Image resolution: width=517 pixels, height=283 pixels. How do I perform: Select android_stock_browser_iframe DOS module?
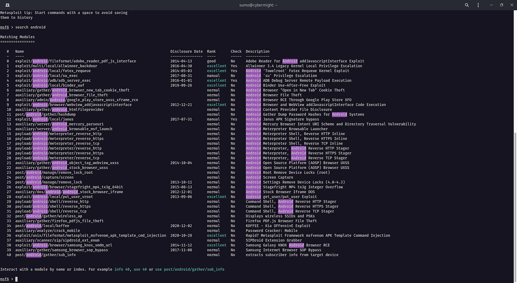[x=69, y=192]
